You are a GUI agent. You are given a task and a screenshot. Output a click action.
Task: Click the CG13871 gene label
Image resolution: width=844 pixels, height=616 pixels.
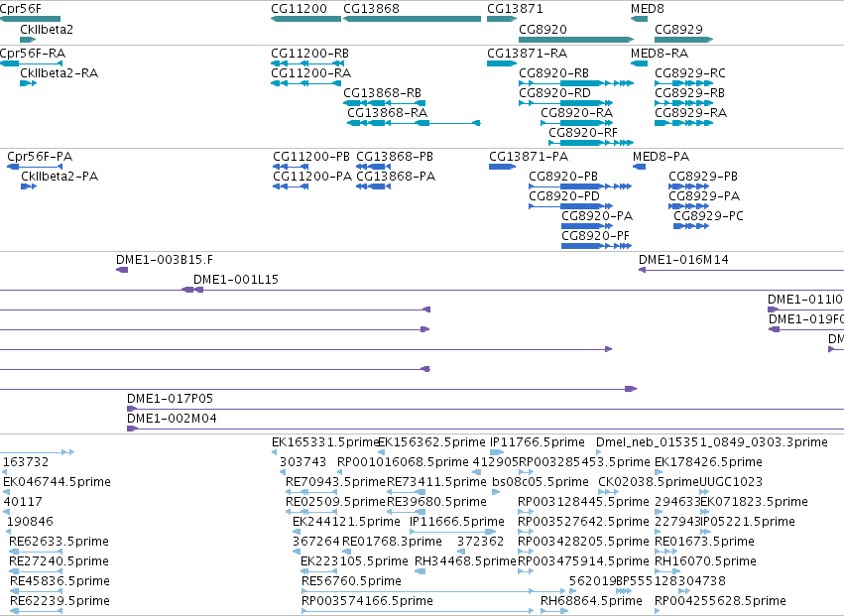(515, 9)
